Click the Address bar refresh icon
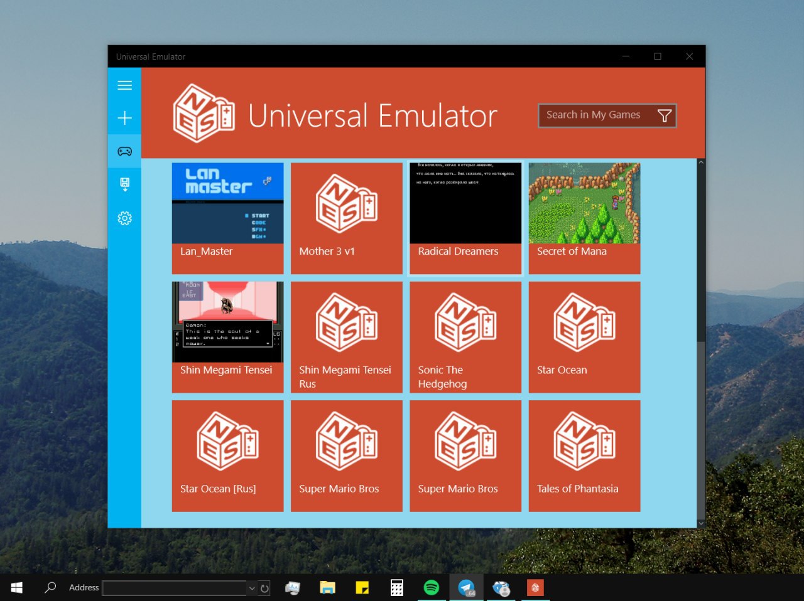The width and height of the screenshot is (804, 601). pyautogui.click(x=264, y=588)
